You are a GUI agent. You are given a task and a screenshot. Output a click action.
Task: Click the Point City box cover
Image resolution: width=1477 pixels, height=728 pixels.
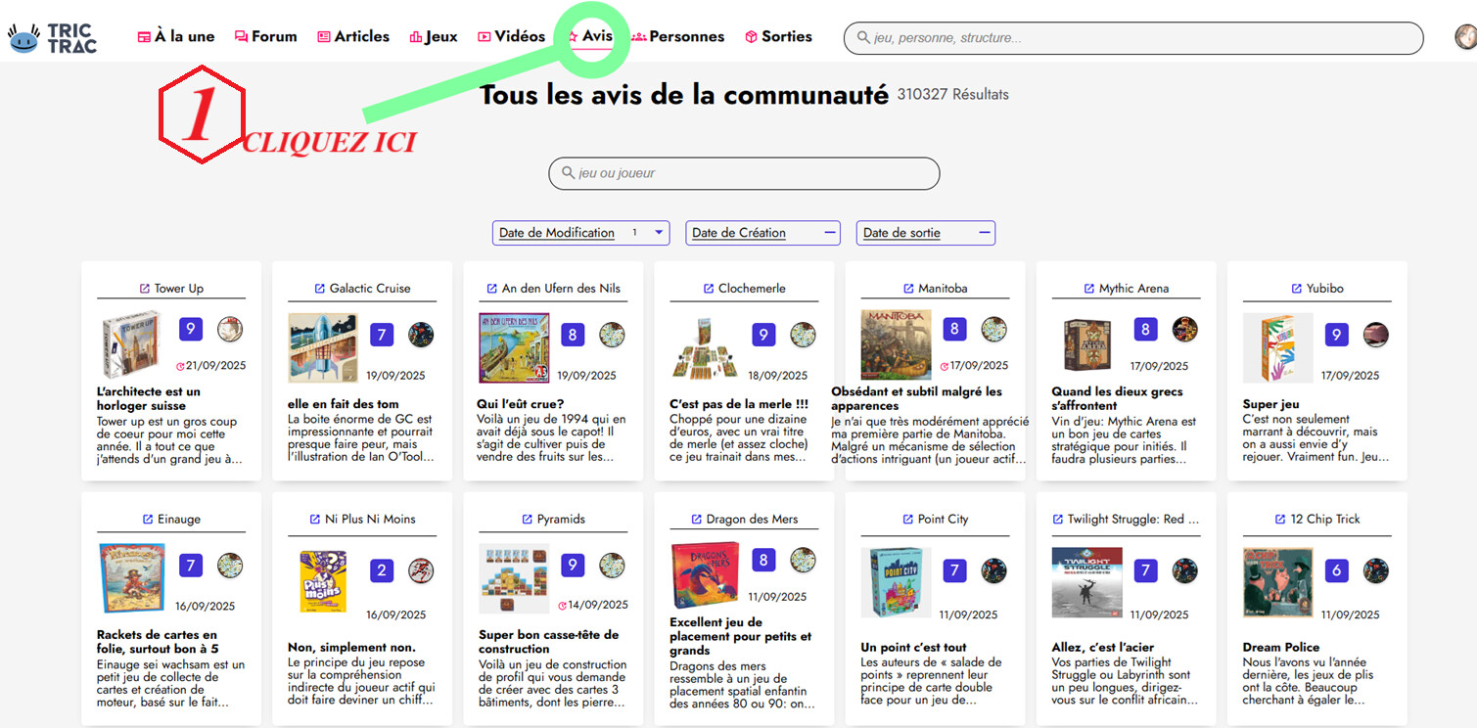(x=897, y=581)
